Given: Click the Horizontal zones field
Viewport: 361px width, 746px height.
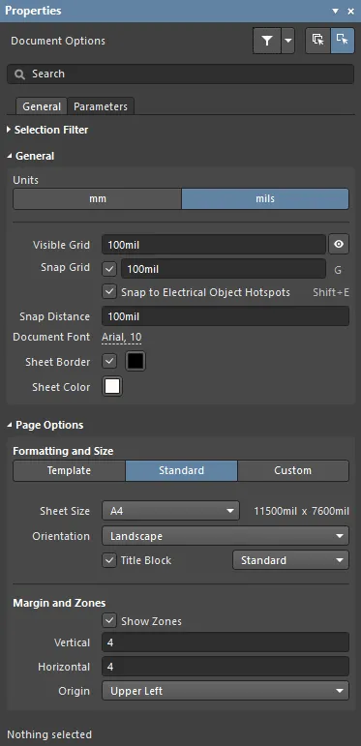Looking at the screenshot, I should tap(226, 667).
